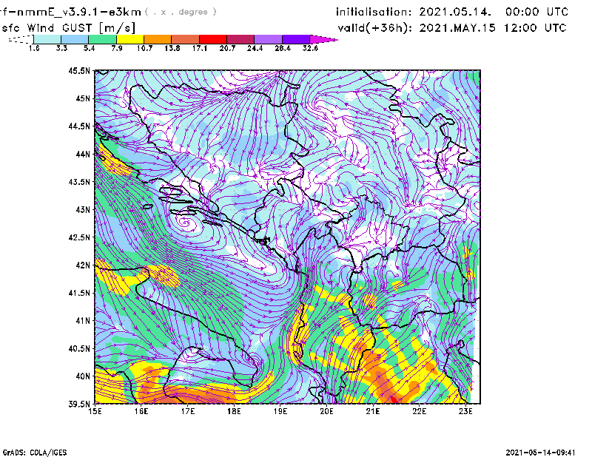Click the salmon 13.8–17.1 legend swatch
This screenshot has width=592, height=457.
186,39
